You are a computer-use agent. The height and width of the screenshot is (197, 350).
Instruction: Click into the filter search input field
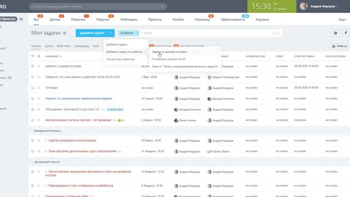click(x=206, y=33)
